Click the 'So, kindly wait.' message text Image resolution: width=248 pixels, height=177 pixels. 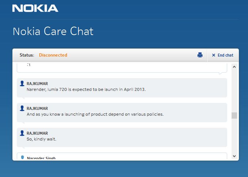coord(41,139)
